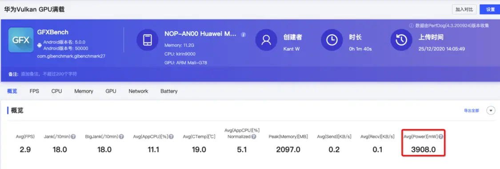Viewport: 500px width, 169px height.
Task: Switch to the Battery tab
Action: pos(169,91)
